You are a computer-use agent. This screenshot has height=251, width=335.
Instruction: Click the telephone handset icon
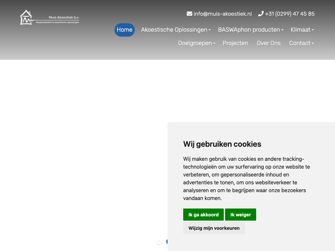click(x=261, y=14)
